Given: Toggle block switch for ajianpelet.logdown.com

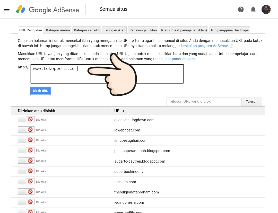Looking at the screenshot, I should (26, 119).
